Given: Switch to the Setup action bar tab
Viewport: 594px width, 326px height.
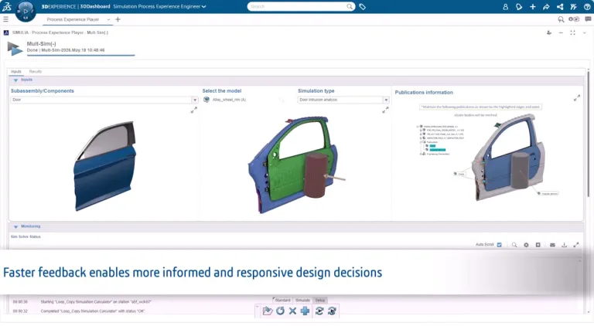Looking at the screenshot, I should 320,301.
